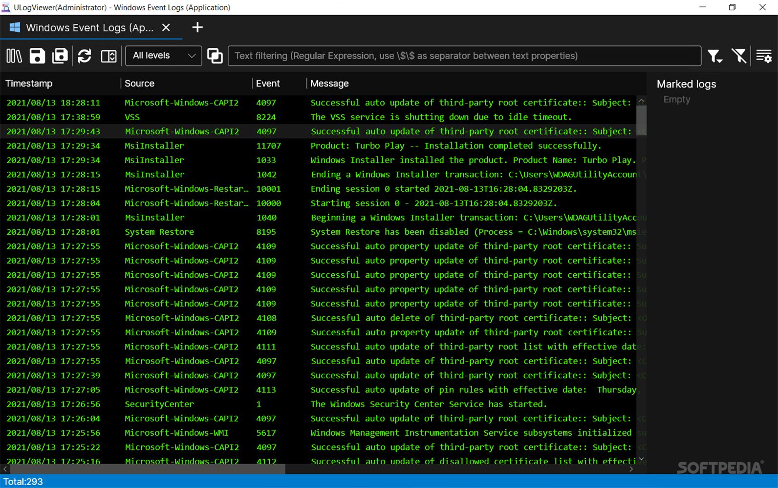Click the horizontal scrollbar right arrow
This screenshot has width=778, height=488.
click(x=631, y=469)
